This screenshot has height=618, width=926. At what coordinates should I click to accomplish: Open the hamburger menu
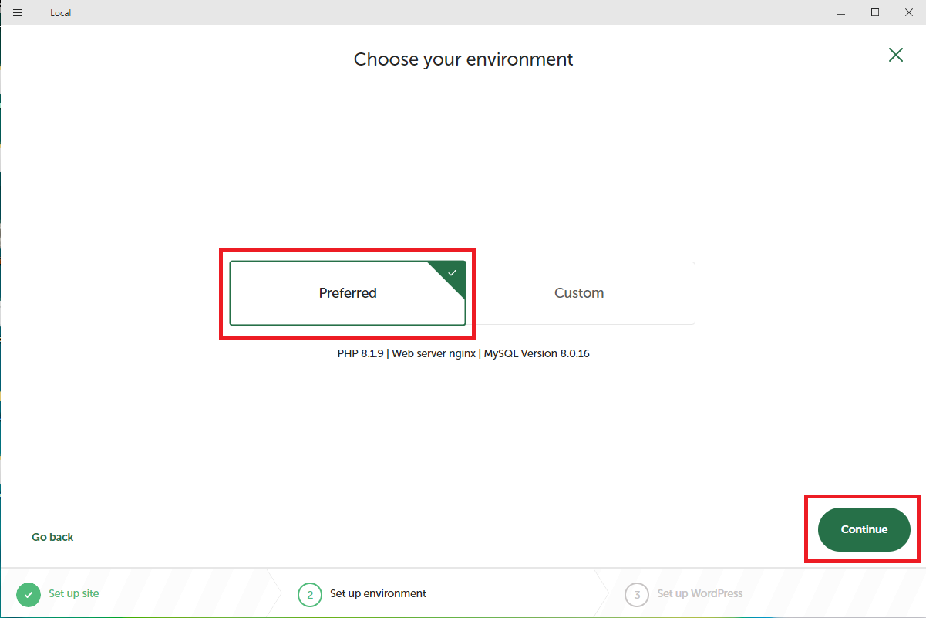coord(17,12)
